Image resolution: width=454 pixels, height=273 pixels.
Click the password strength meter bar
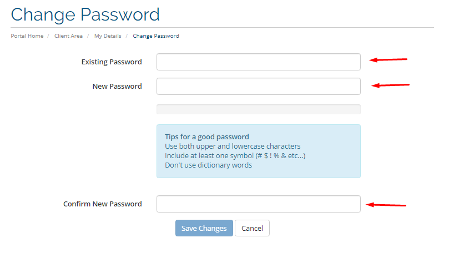coord(258,109)
